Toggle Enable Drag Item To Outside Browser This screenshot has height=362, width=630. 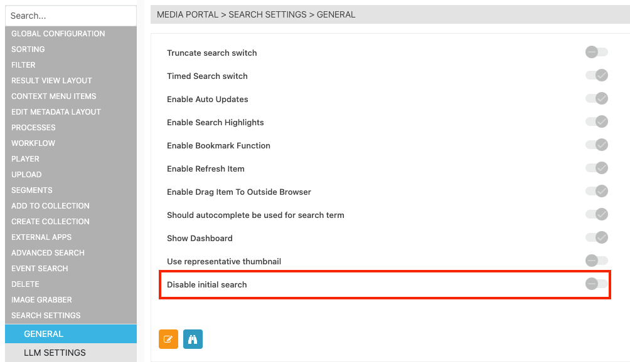click(x=596, y=191)
